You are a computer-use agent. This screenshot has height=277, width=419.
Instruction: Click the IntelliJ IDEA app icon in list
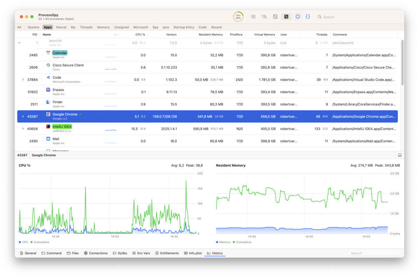(48, 127)
